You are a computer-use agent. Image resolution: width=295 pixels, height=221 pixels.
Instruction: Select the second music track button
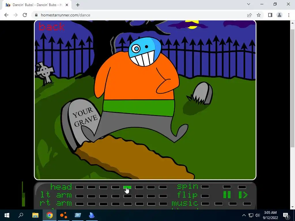219,203
